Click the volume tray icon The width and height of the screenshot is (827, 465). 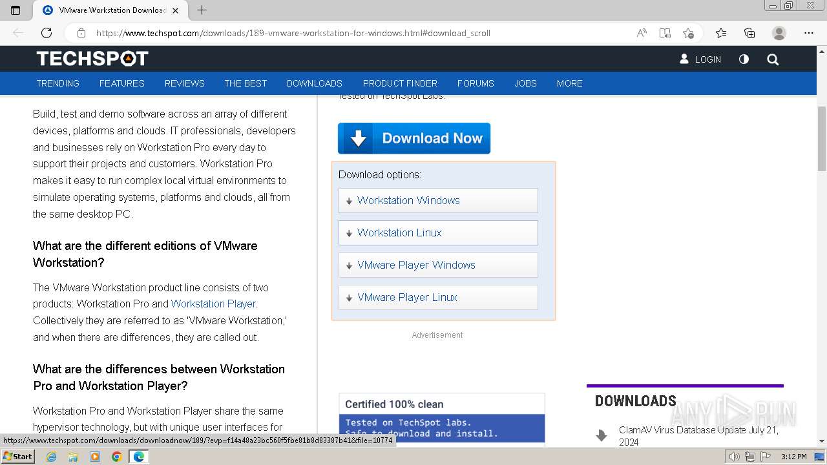[735, 457]
